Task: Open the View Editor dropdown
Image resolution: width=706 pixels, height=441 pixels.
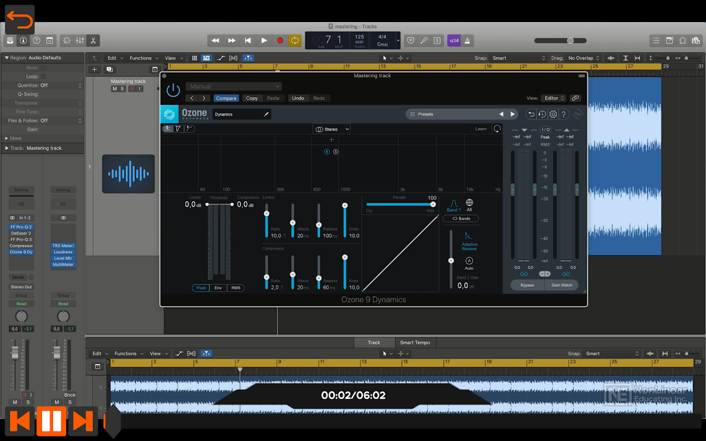Action: (x=554, y=98)
